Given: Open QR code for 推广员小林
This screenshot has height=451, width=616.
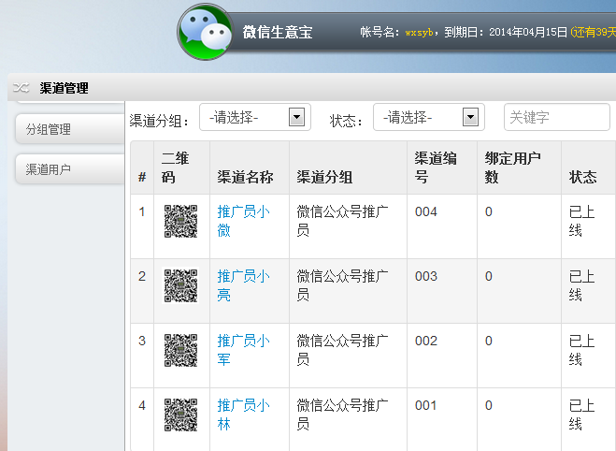Looking at the screenshot, I should [x=180, y=415].
